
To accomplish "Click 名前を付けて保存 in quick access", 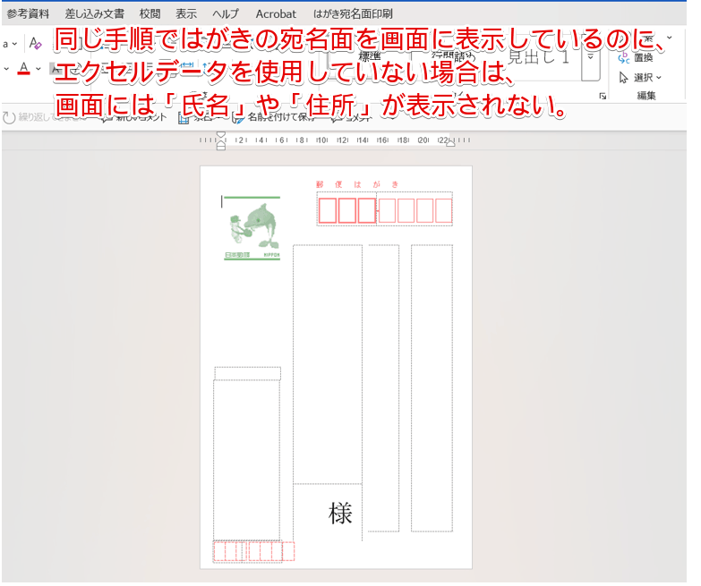I will click(276, 117).
